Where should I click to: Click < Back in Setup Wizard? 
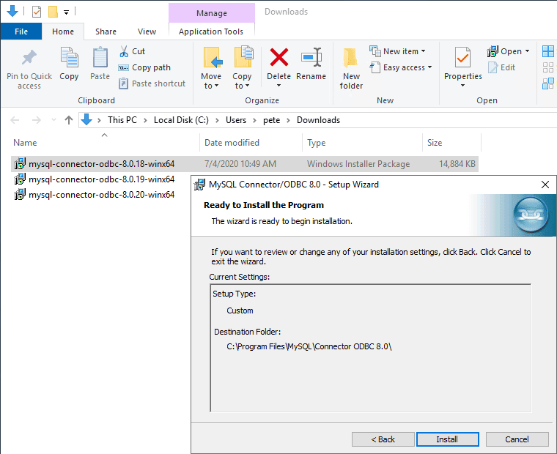[x=383, y=439]
